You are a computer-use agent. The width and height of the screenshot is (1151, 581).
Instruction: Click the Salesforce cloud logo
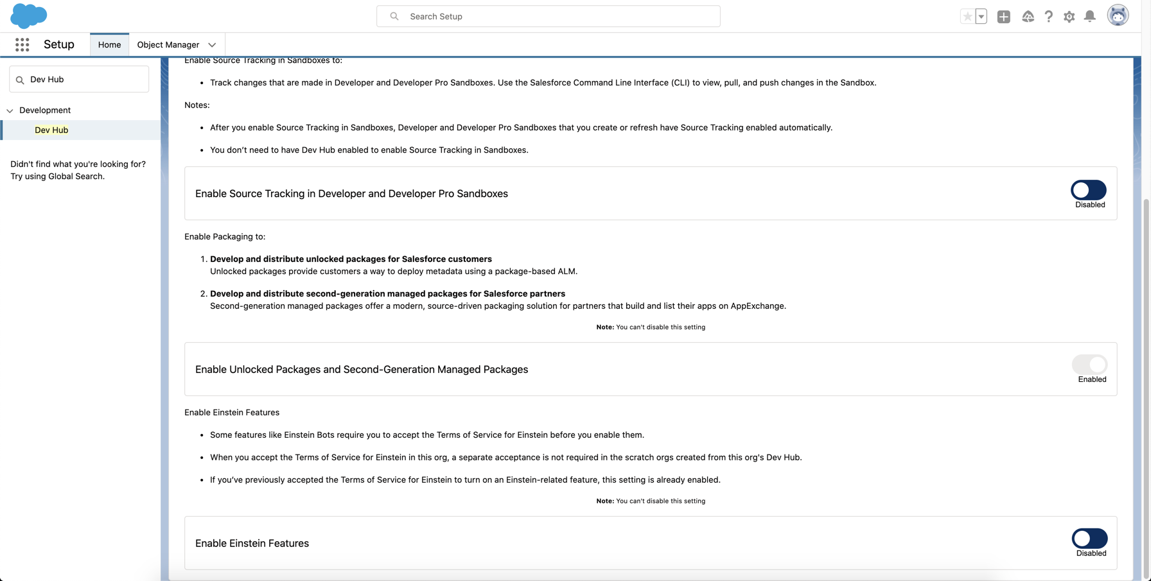29,16
